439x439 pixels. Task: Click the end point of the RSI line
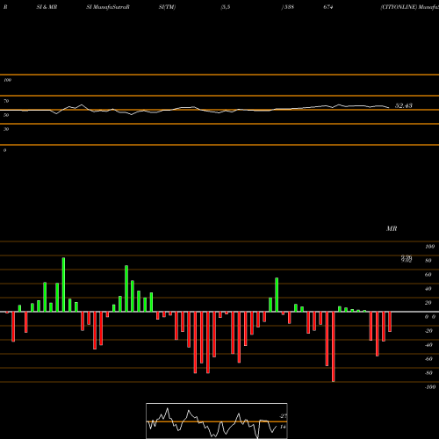389,108
